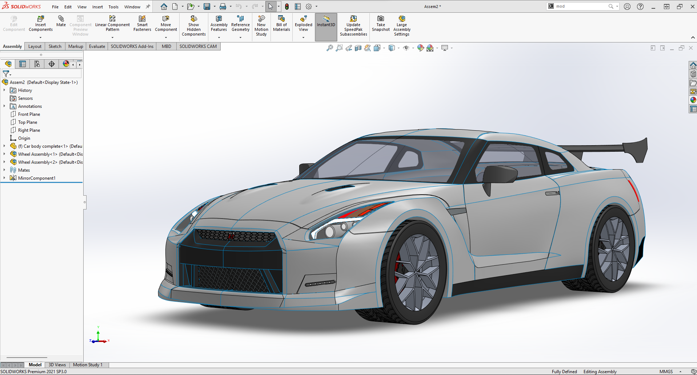This screenshot has width=697, height=375.
Task: Toggle the Select cursor tool
Action: (271, 7)
